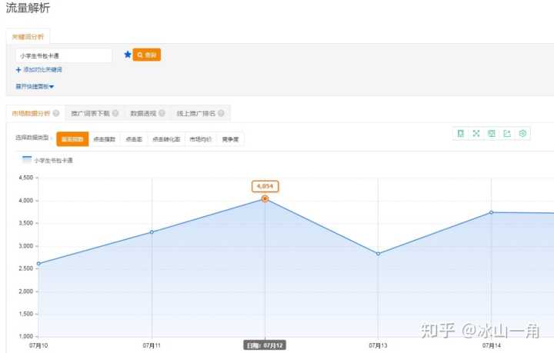The image size is (554, 353).
Task: Open chart settings gear icon
Action: (x=522, y=133)
